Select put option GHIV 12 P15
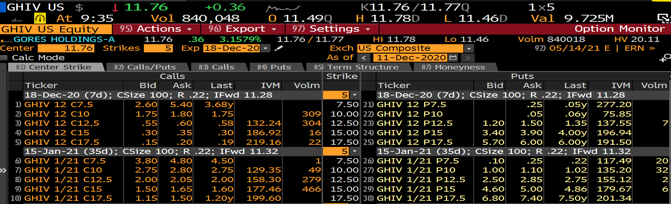 pos(410,133)
